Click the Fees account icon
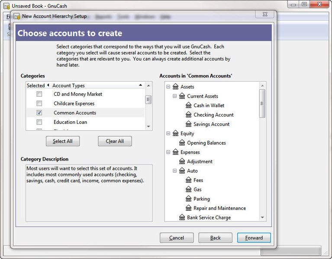 point(188,180)
